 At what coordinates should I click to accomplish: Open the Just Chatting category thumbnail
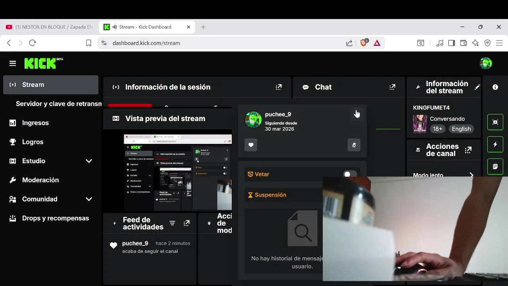(420, 124)
